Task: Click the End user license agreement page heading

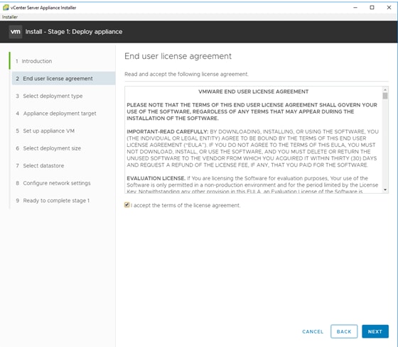Action: (x=178, y=56)
